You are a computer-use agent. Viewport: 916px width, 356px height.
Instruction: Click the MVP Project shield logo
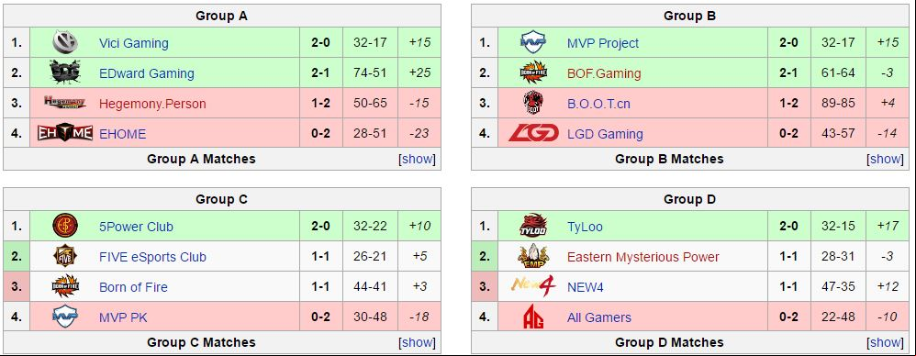pyautogui.click(x=532, y=42)
